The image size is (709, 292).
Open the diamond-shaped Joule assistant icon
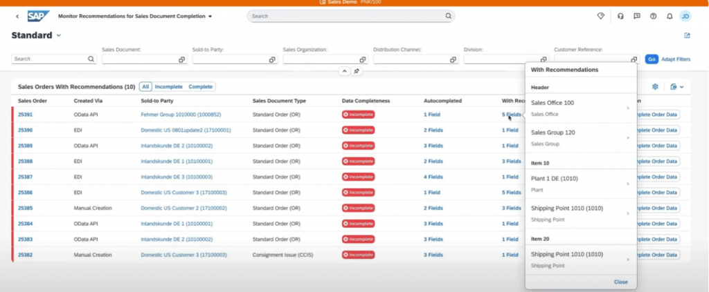[x=600, y=17]
